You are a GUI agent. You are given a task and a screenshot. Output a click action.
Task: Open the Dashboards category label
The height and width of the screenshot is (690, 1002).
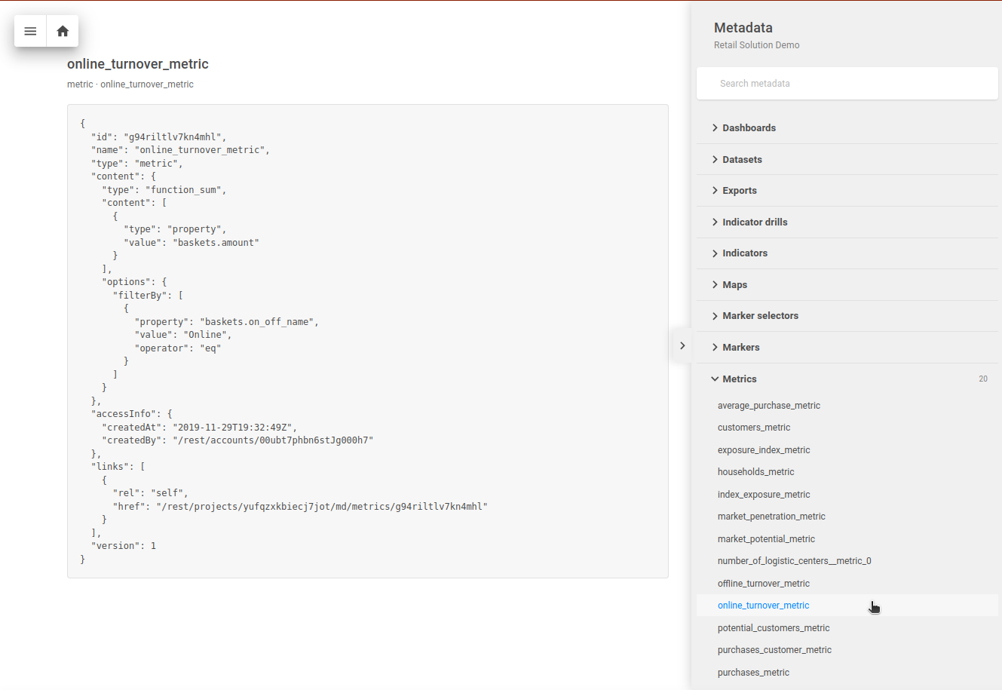pos(749,128)
